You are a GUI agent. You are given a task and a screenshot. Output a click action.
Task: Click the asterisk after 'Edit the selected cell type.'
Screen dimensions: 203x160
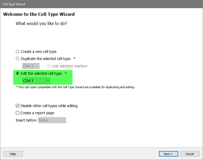pyautogui.click(x=65, y=73)
